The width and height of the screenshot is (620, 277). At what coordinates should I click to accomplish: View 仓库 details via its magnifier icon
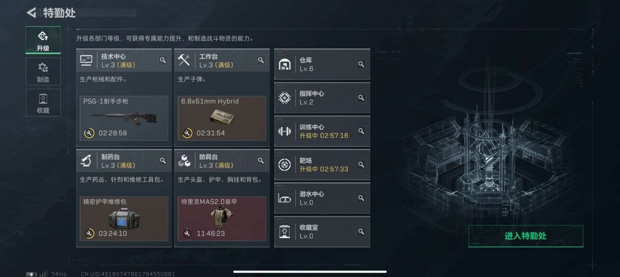click(361, 64)
